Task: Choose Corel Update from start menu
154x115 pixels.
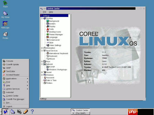Action: [x=16, y=65]
